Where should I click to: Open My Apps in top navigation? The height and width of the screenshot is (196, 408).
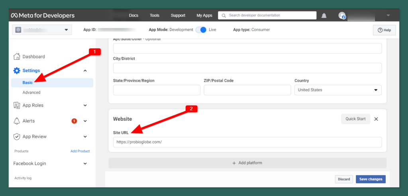point(204,16)
